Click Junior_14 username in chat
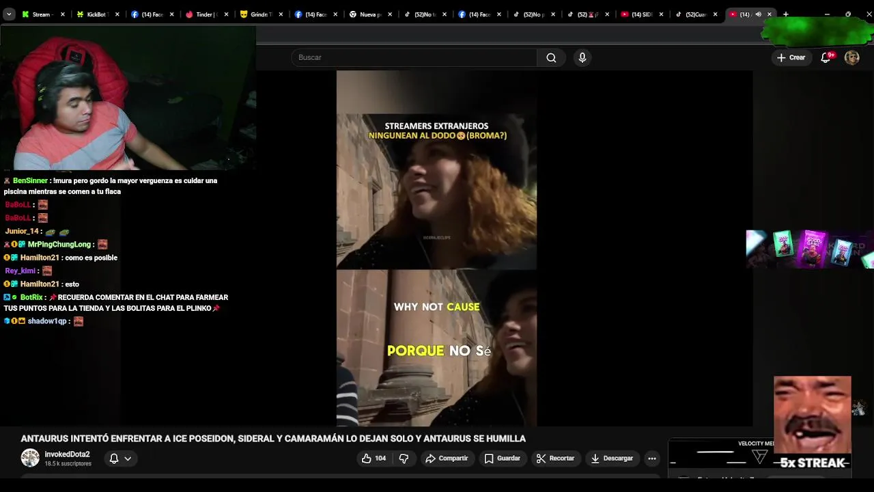Image resolution: width=874 pixels, height=492 pixels. pos(22,232)
